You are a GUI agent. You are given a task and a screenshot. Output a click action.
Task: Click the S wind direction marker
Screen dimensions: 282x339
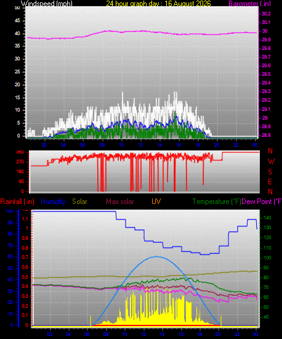(x=270, y=172)
